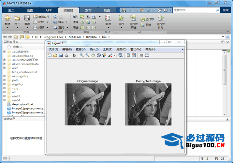
Task: Expand the win64 folder
Action: [4, 100]
